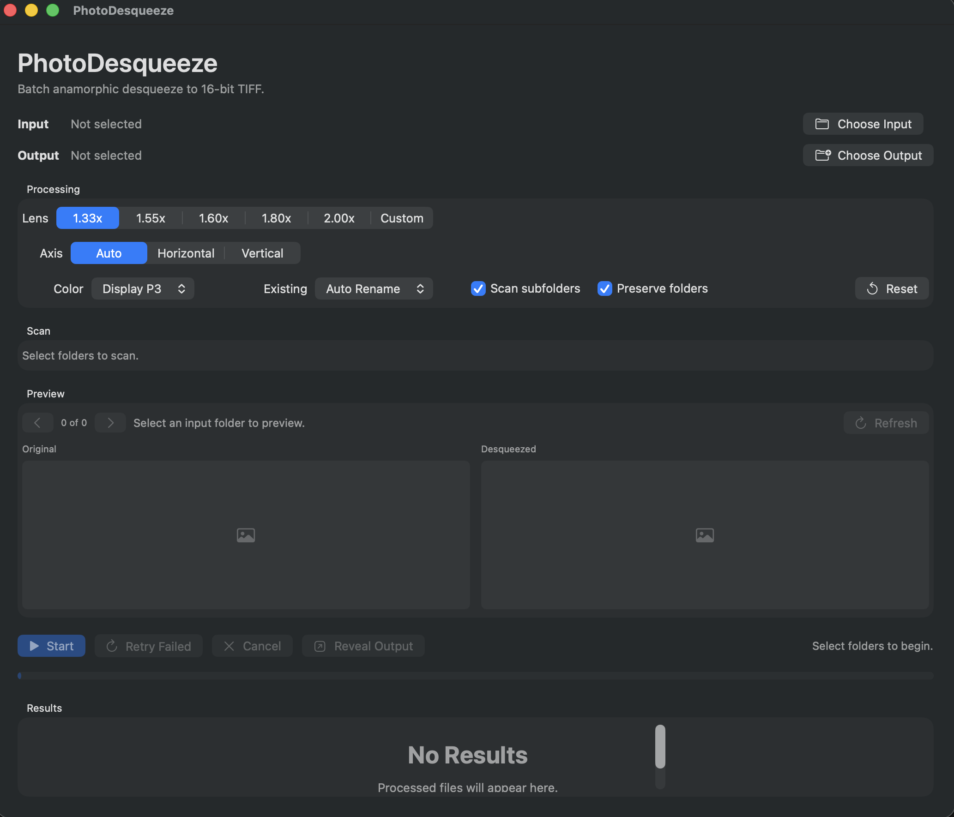Click the play triangle icon on Start
The image size is (954, 817).
tap(34, 646)
